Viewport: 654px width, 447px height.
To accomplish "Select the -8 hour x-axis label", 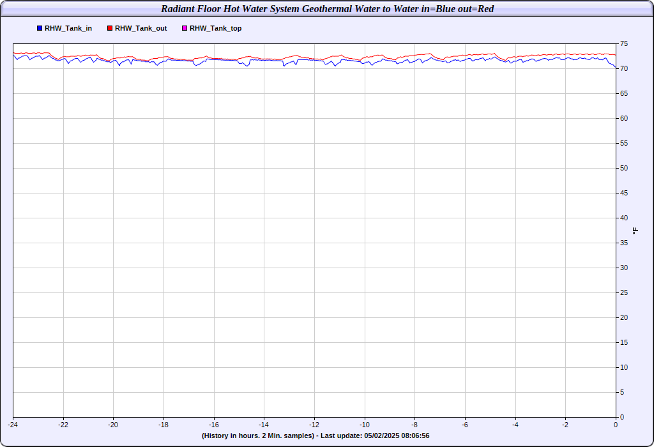I will pos(414,425).
